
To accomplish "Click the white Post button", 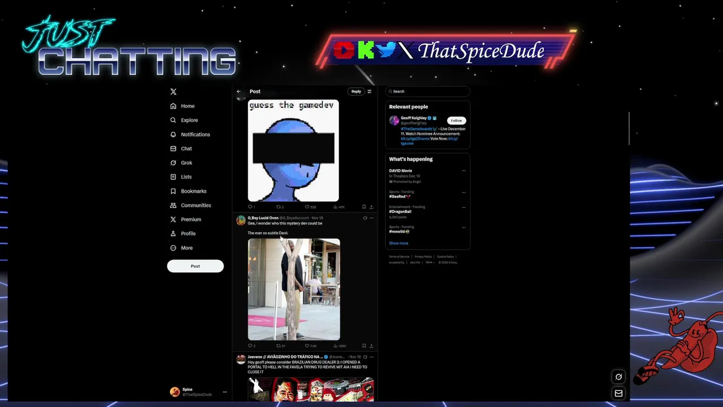I will 195,266.
